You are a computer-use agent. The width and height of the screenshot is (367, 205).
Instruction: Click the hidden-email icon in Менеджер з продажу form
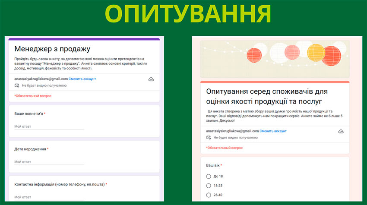17,85
